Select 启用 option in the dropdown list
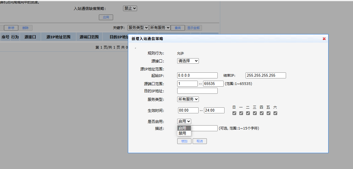This screenshot has height=169, width=353. [184, 128]
